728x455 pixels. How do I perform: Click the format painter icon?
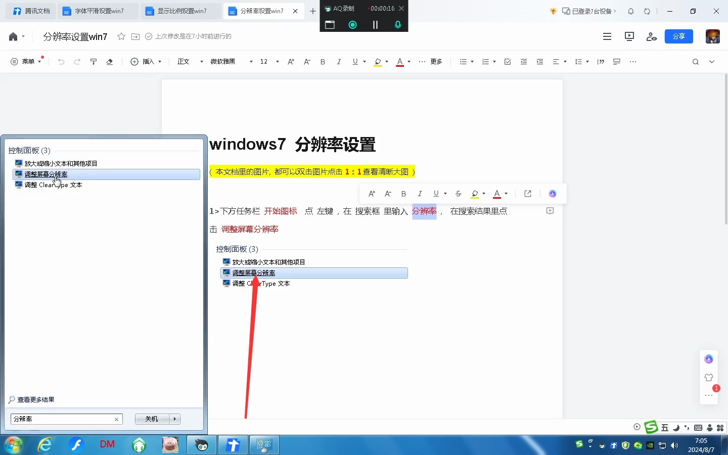93,62
